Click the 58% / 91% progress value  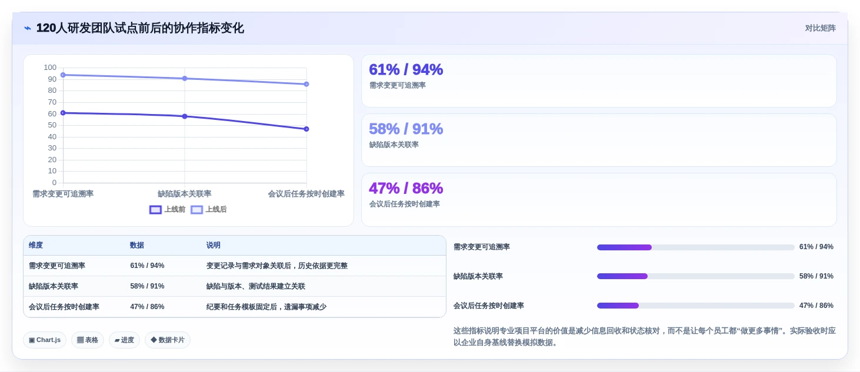pyautogui.click(x=816, y=276)
